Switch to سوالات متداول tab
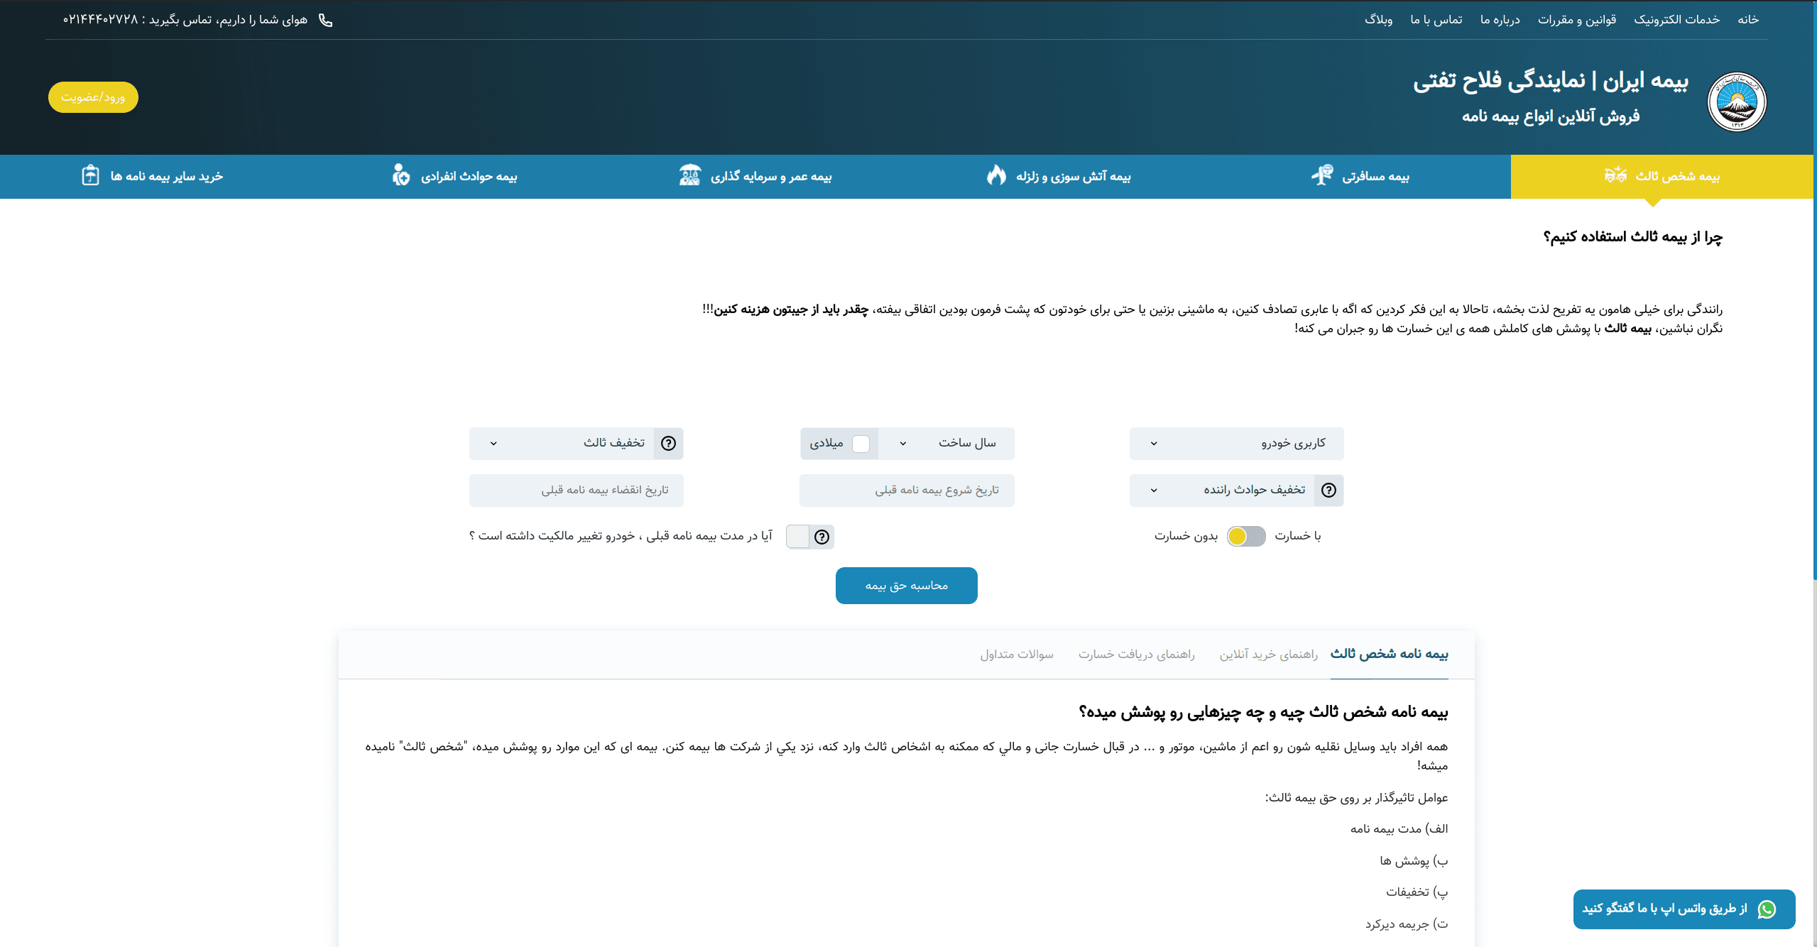 click(1017, 655)
